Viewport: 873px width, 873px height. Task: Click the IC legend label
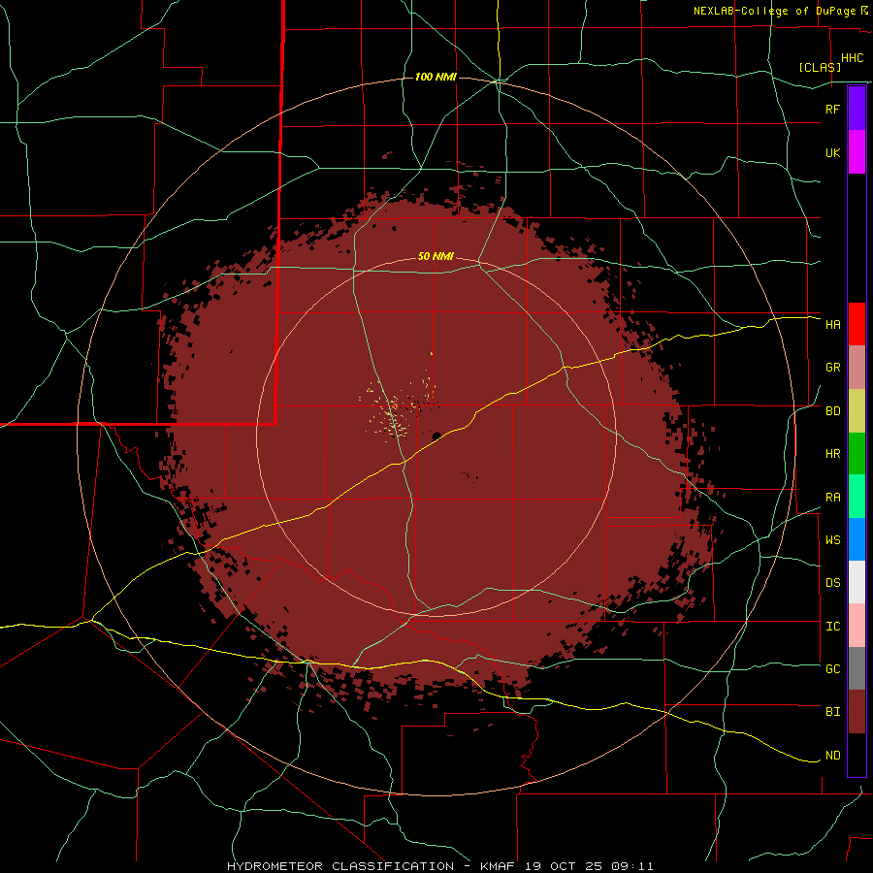832,627
